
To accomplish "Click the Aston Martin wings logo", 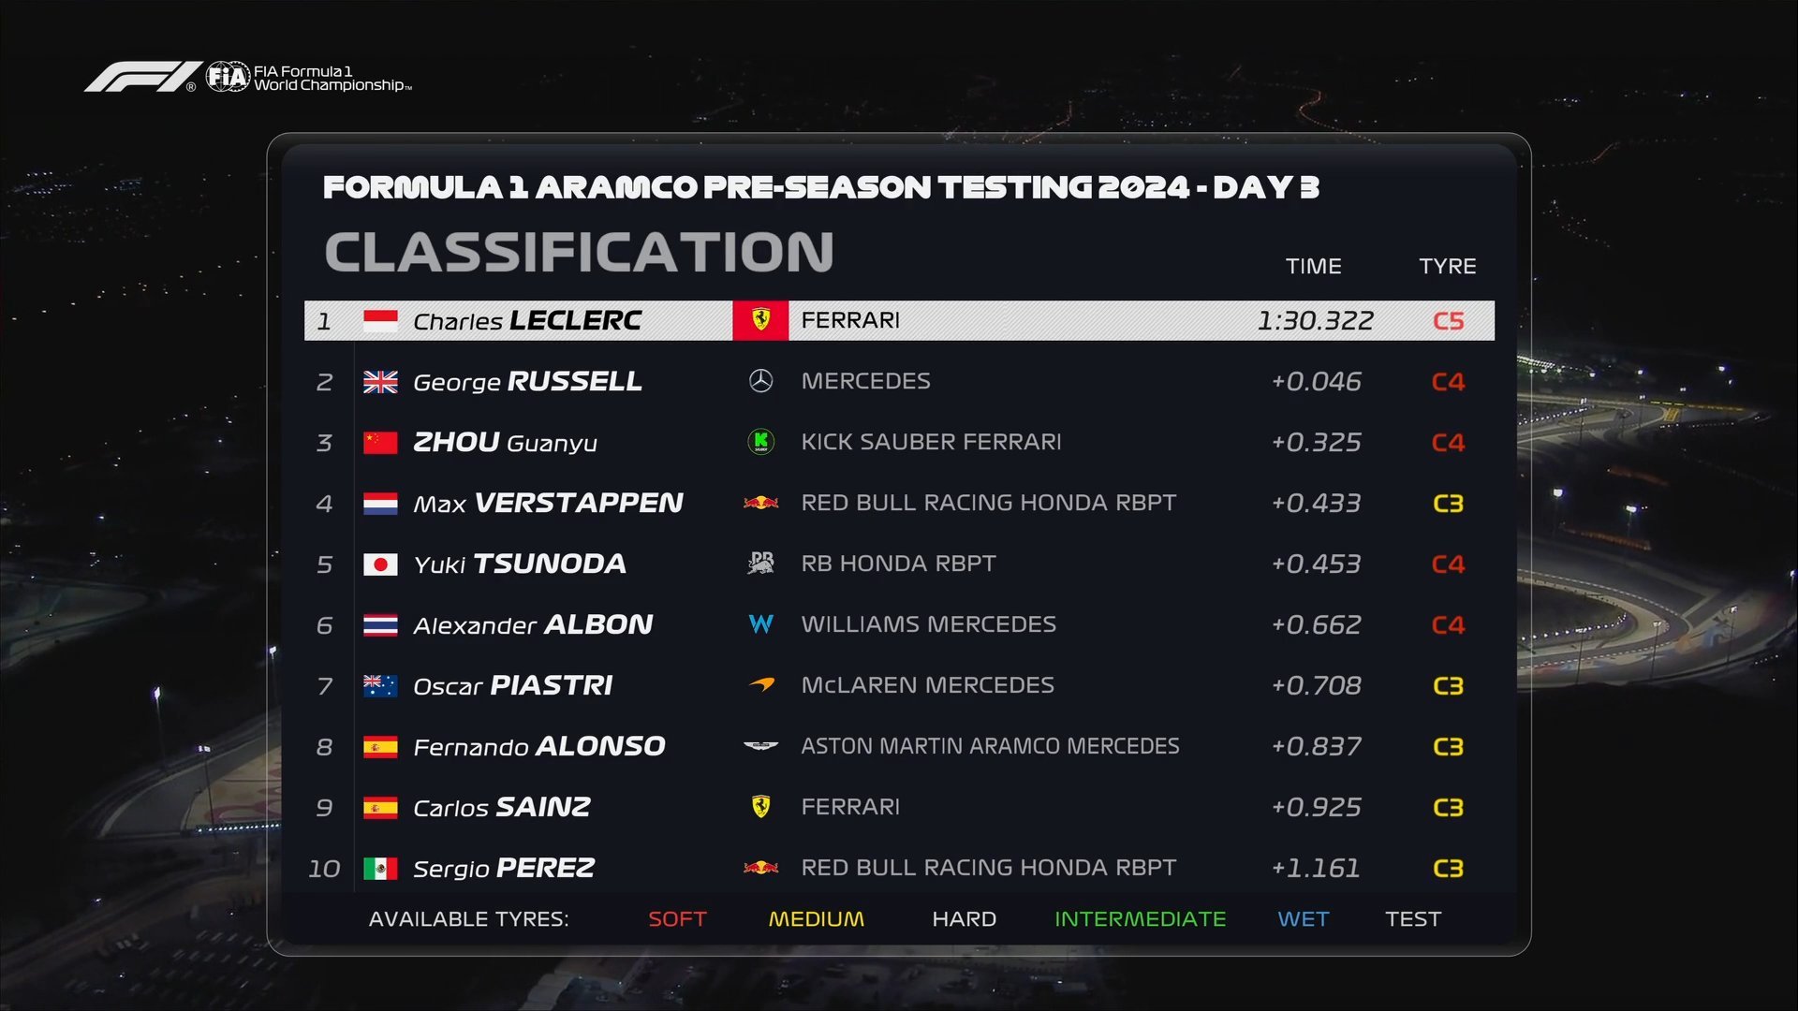I will pos(760,746).
